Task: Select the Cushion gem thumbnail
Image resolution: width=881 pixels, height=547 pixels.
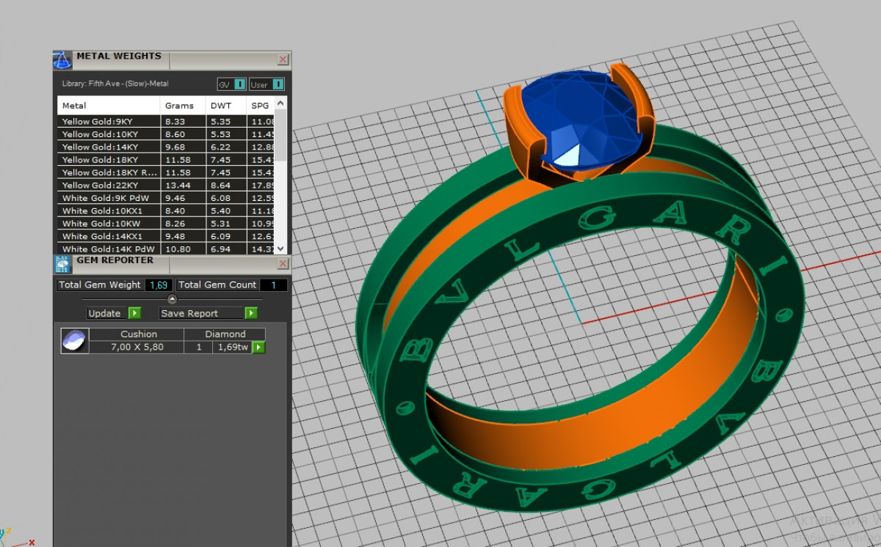Action: (x=74, y=340)
